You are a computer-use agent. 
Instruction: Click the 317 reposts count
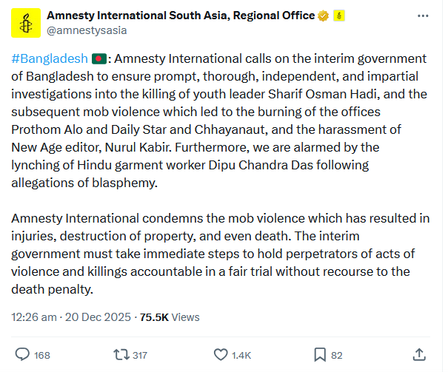coord(140,355)
